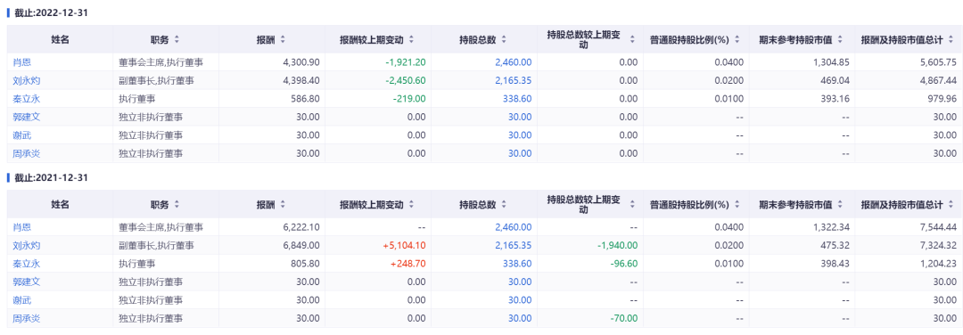963x335 pixels.
Task: Select holdings change -96.60
Action: 623,263
